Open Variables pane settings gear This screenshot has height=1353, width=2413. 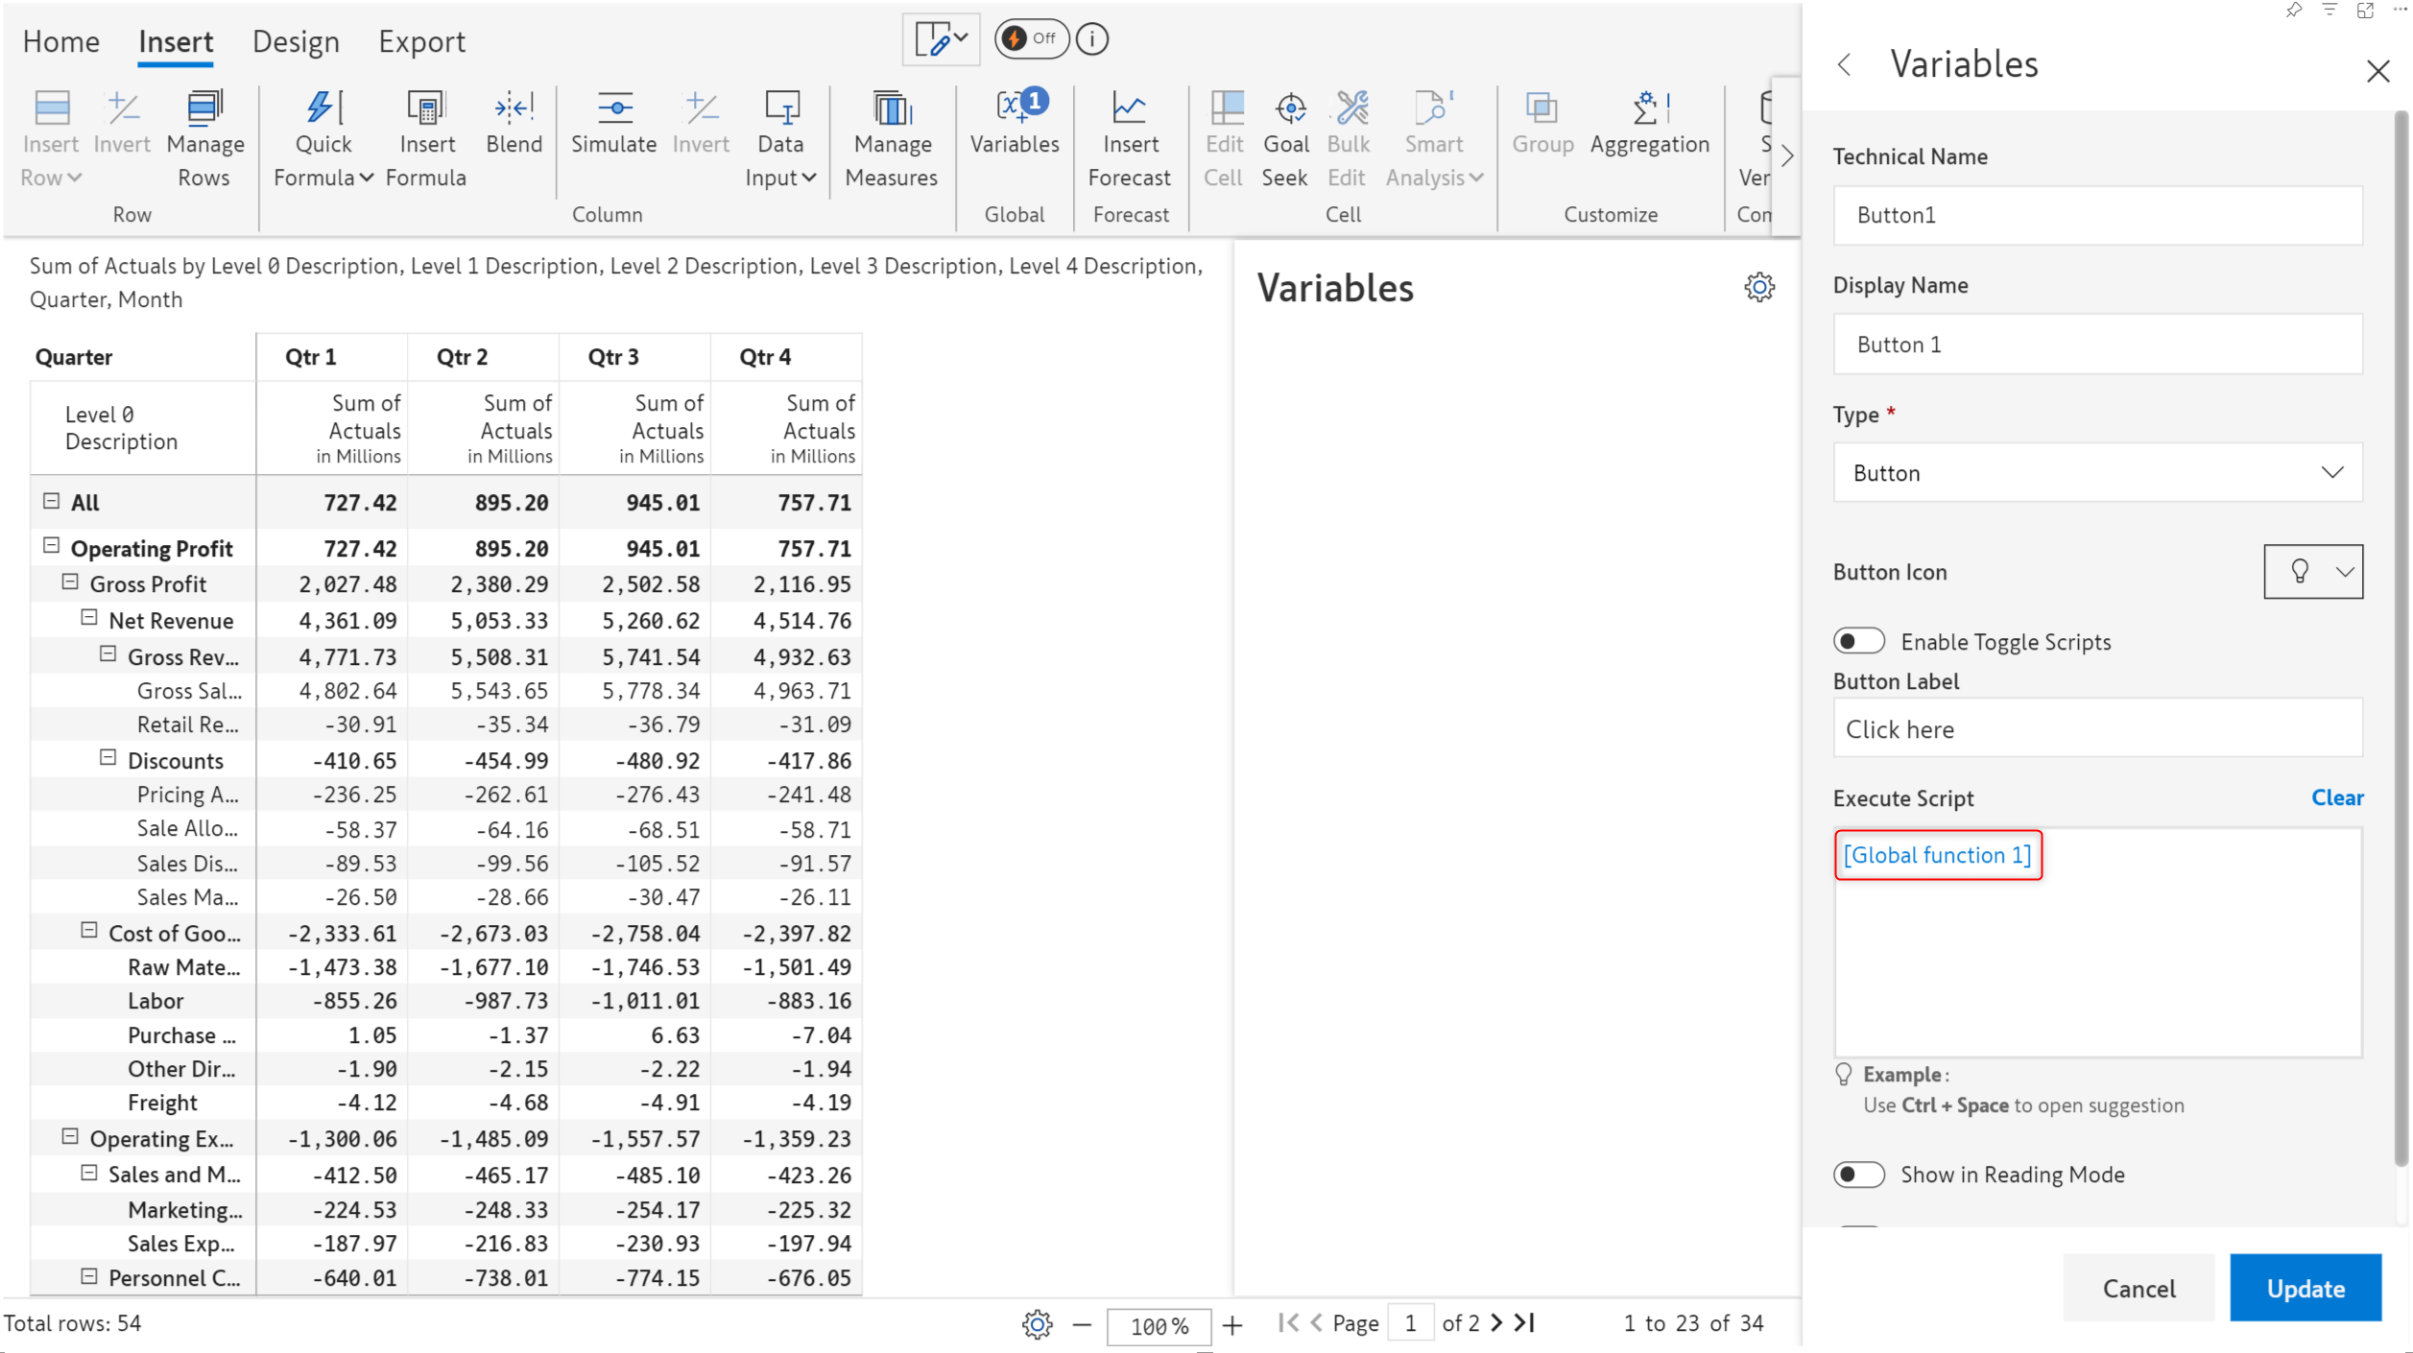pyautogui.click(x=1758, y=287)
